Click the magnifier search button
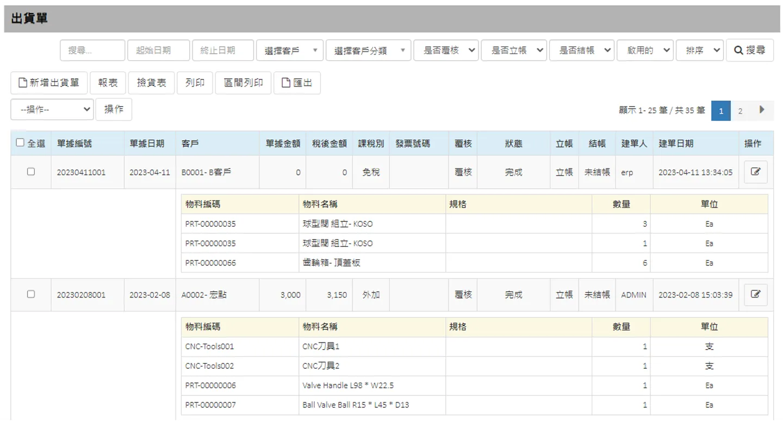The image size is (783, 422). click(x=750, y=50)
